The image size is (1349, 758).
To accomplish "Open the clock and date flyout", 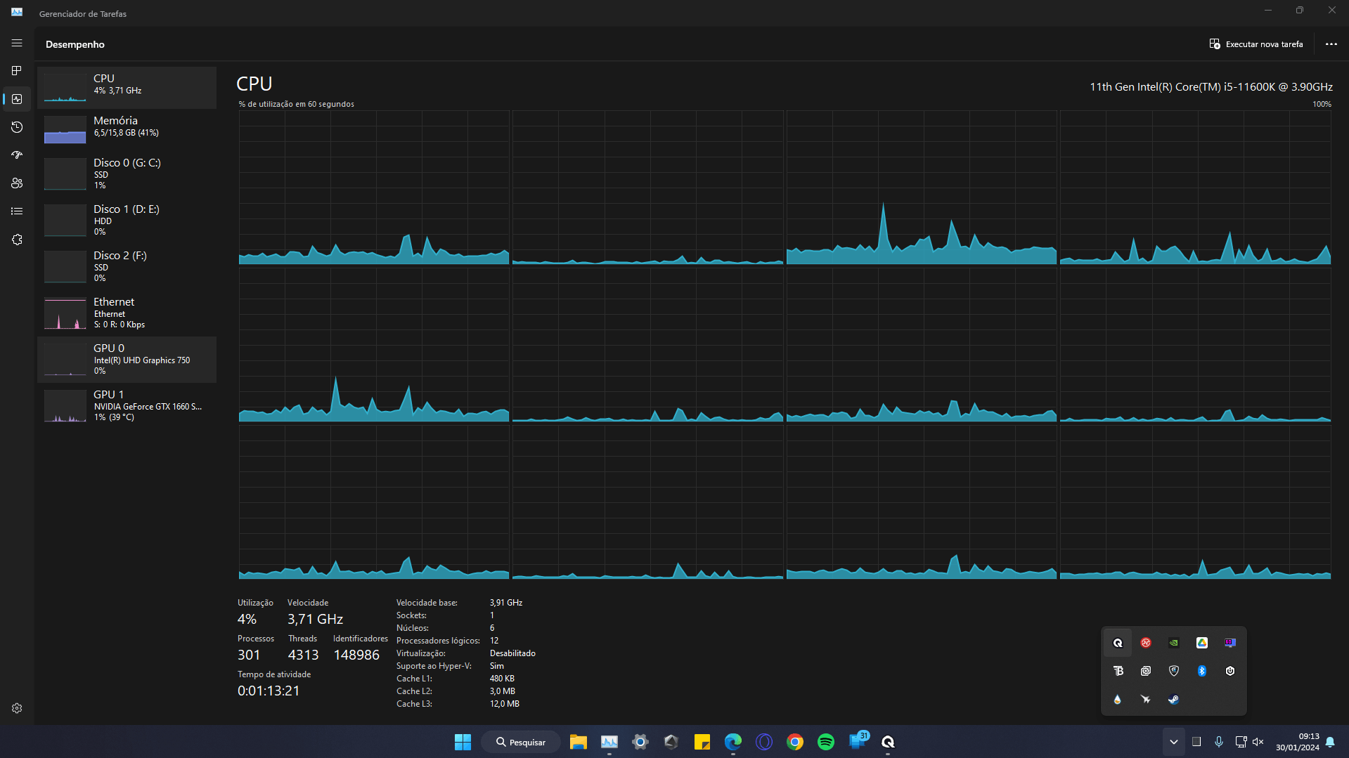I will tap(1297, 742).
